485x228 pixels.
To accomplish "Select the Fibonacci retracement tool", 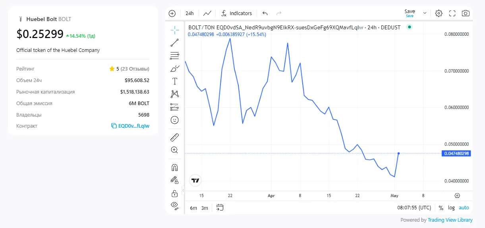I will 174,56.
